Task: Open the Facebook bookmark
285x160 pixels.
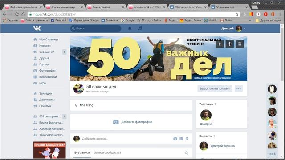Action: coord(59,20)
